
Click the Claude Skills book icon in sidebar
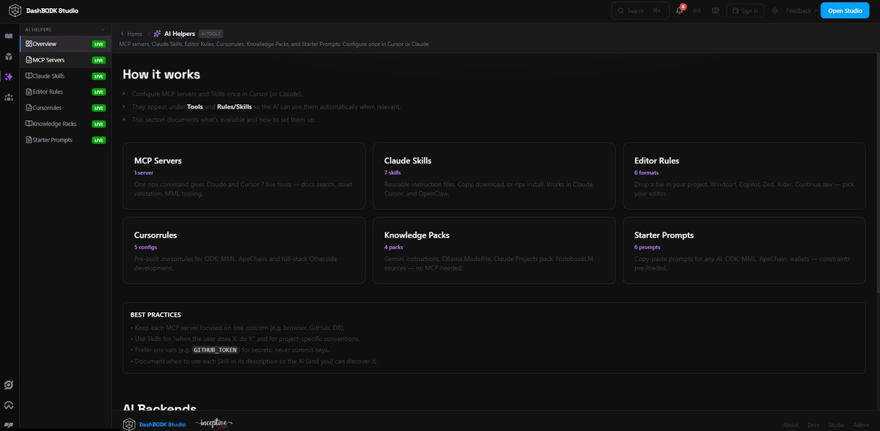28,75
